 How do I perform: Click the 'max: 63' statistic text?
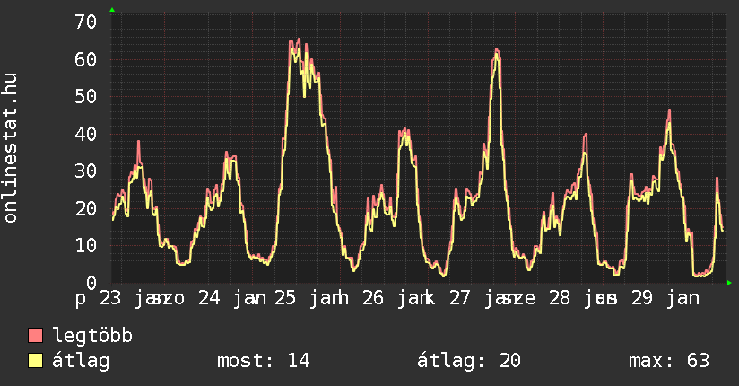pos(668,361)
